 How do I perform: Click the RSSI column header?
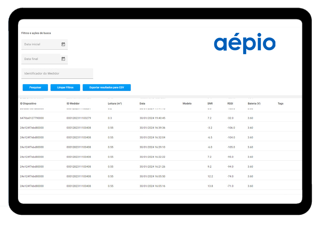231,103
